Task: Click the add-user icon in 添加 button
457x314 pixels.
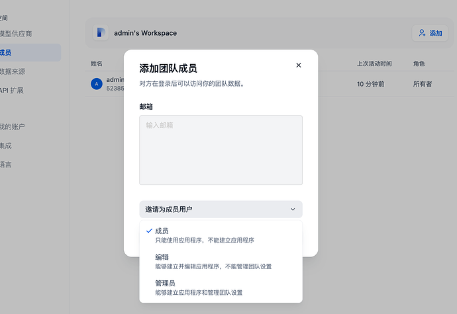Action: point(422,33)
